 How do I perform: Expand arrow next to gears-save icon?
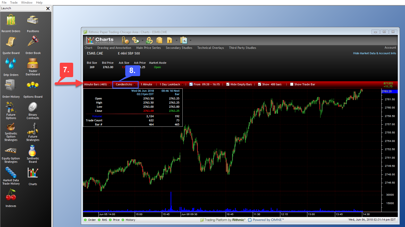click(142, 40)
